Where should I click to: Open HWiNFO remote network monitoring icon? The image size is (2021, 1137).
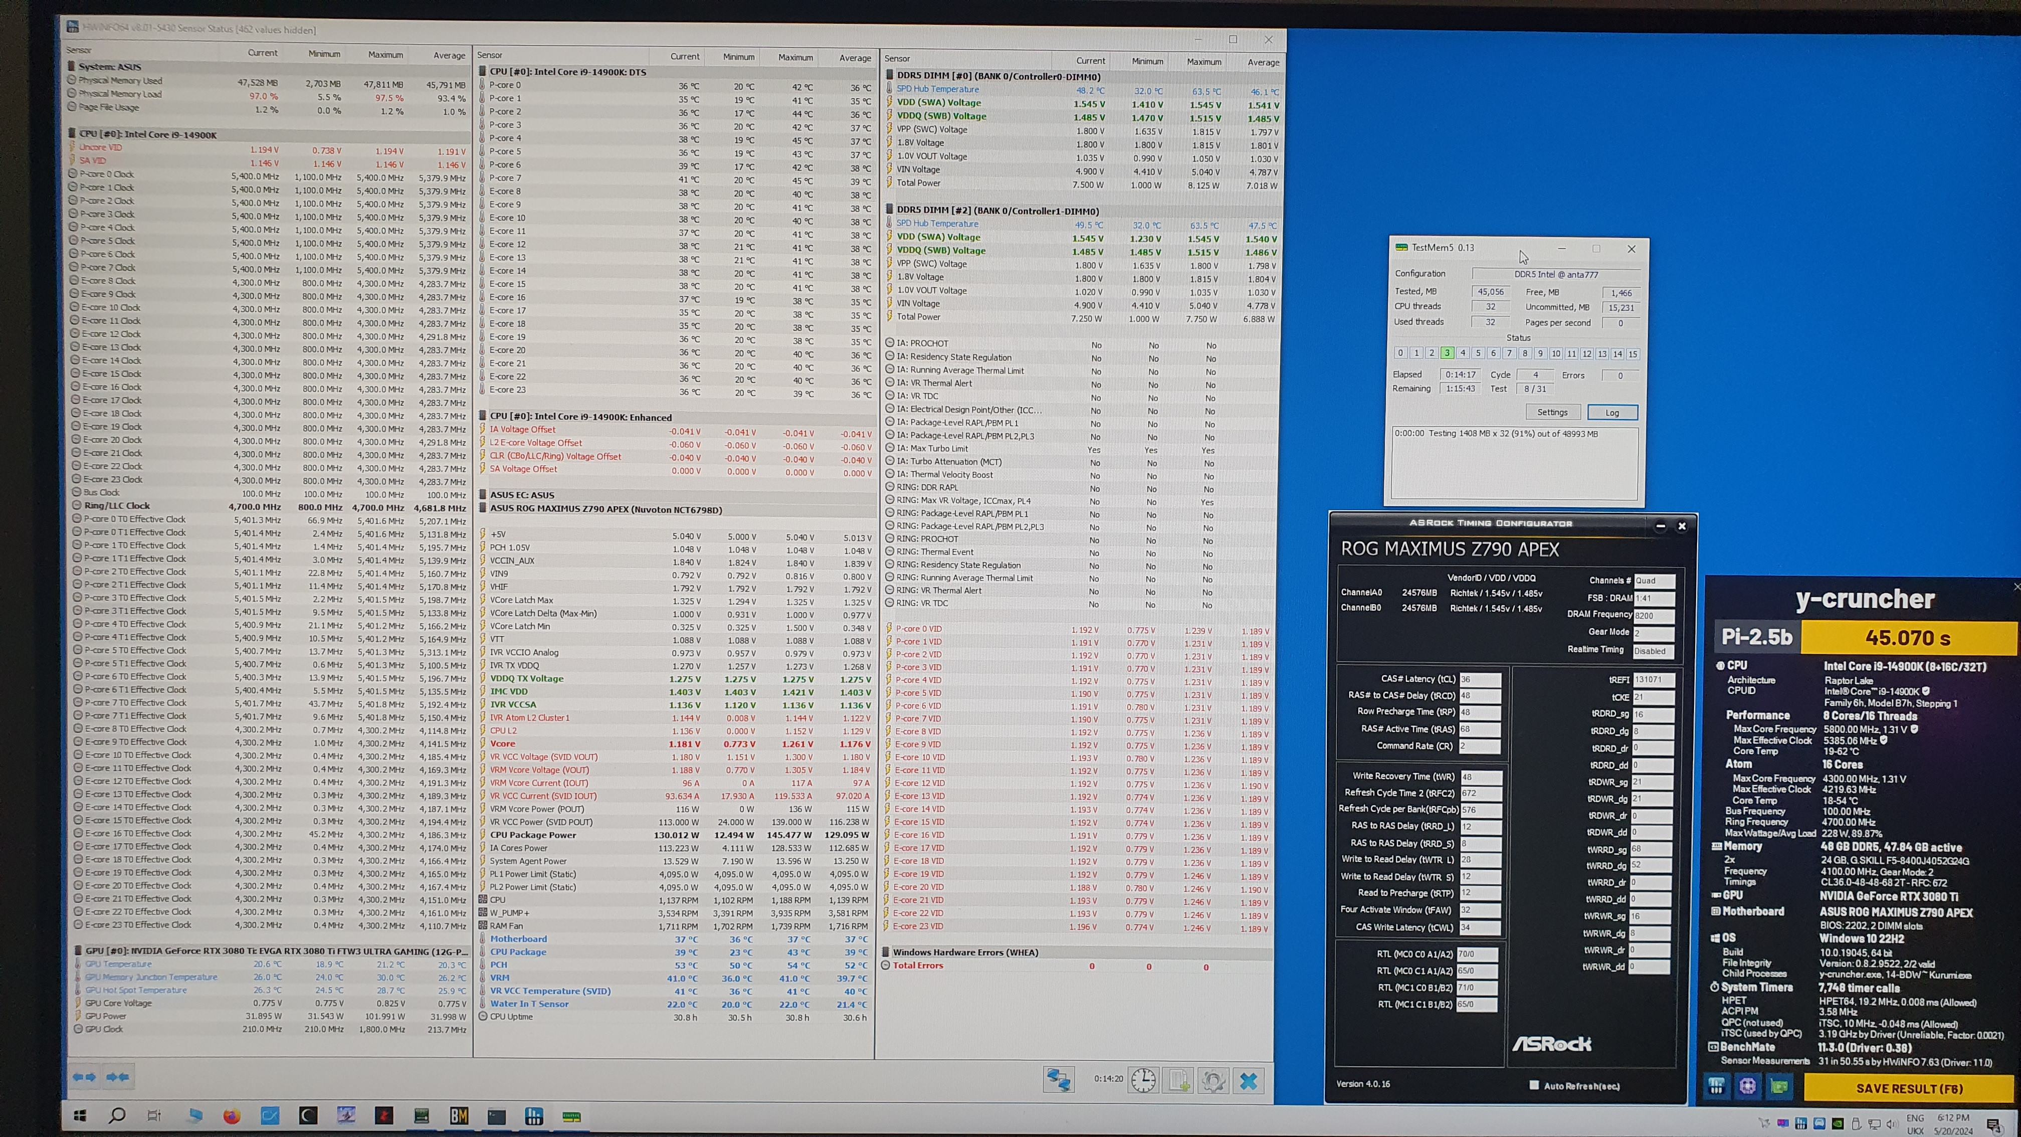pos(1058,1080)
